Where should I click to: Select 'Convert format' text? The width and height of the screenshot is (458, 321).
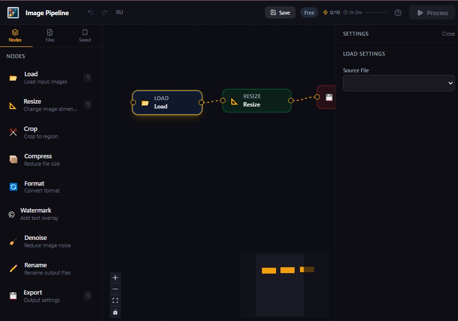(x=42, y=191)
